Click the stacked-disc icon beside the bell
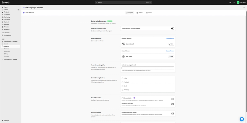Image resolution: width=247 pixels, height=123 pixels. tap(230, 2)
